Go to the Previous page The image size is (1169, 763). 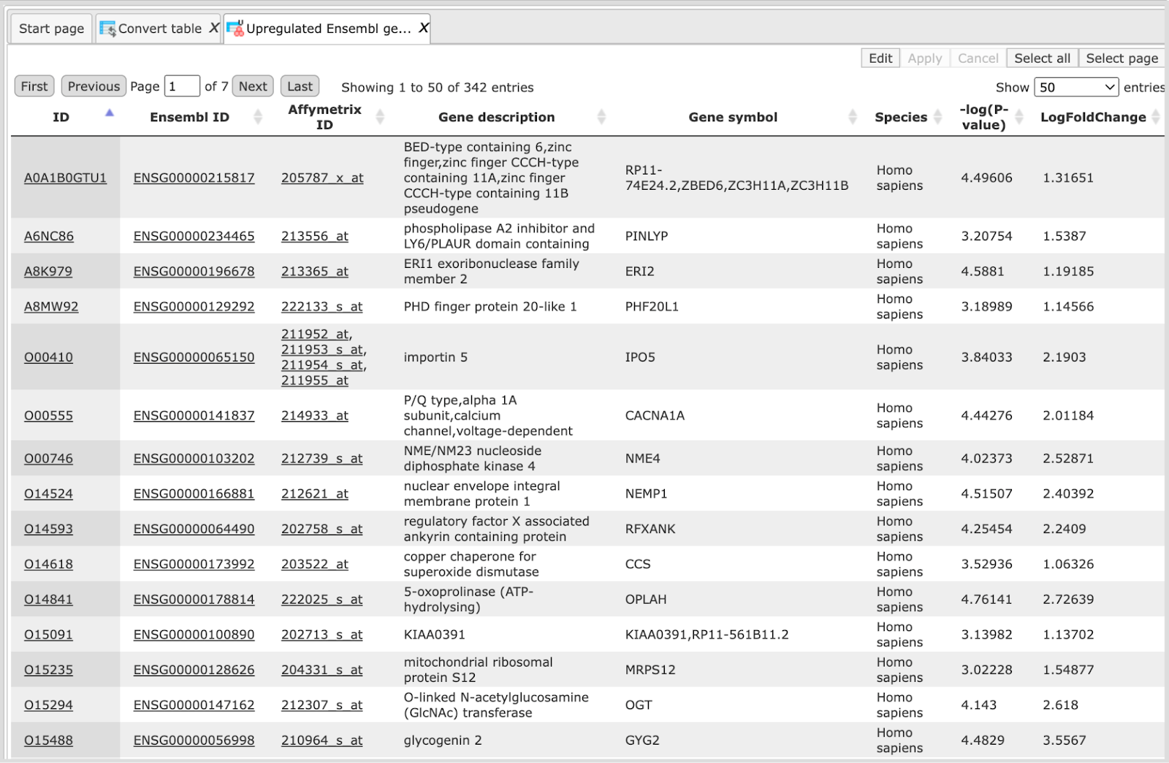pos(94,86)
